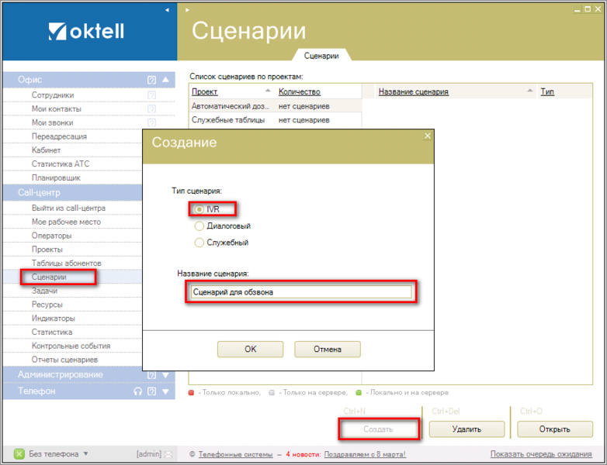Confirm with the OK button
Image resolution: width=607 pixels, height=465 pixels.
point(251,349)
